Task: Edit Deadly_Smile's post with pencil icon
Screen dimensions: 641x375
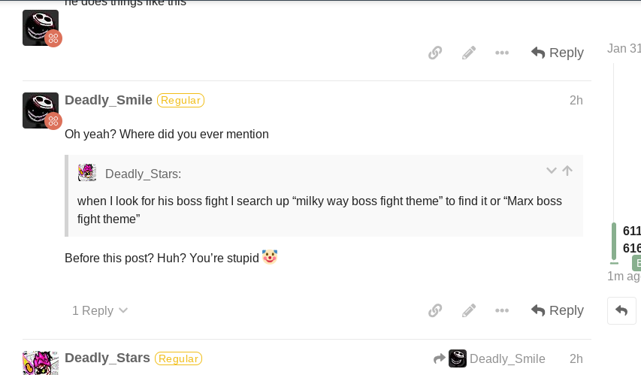Action: (x=469, y=311)
